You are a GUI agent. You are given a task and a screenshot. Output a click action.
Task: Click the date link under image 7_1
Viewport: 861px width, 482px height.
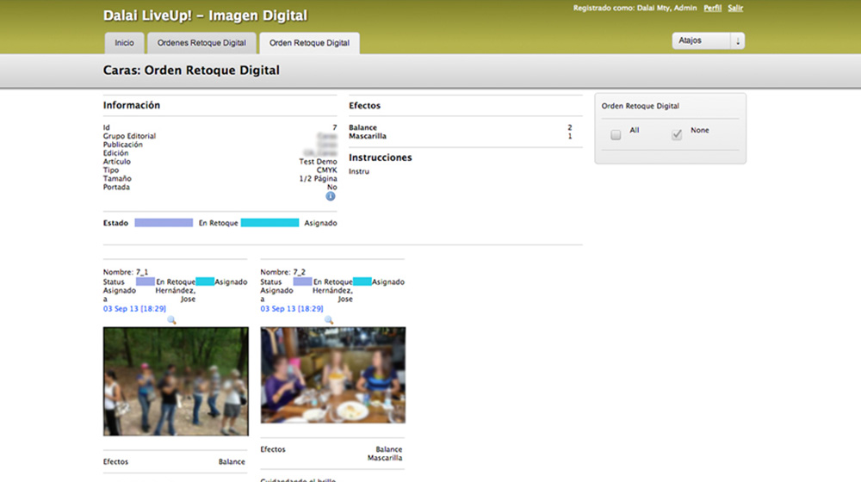(134, 308)
